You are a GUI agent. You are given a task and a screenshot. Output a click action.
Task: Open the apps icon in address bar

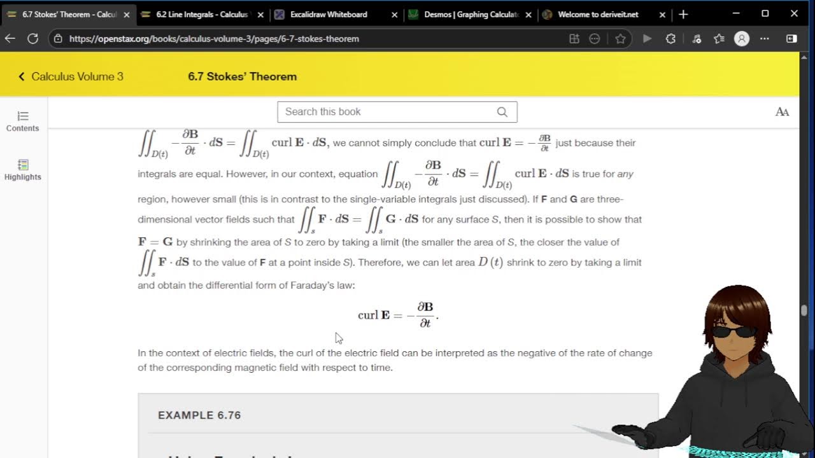574,39
